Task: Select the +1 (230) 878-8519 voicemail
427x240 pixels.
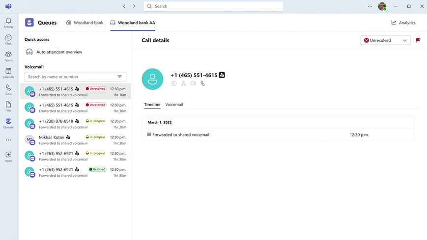Action: click(x=76, y=124)
